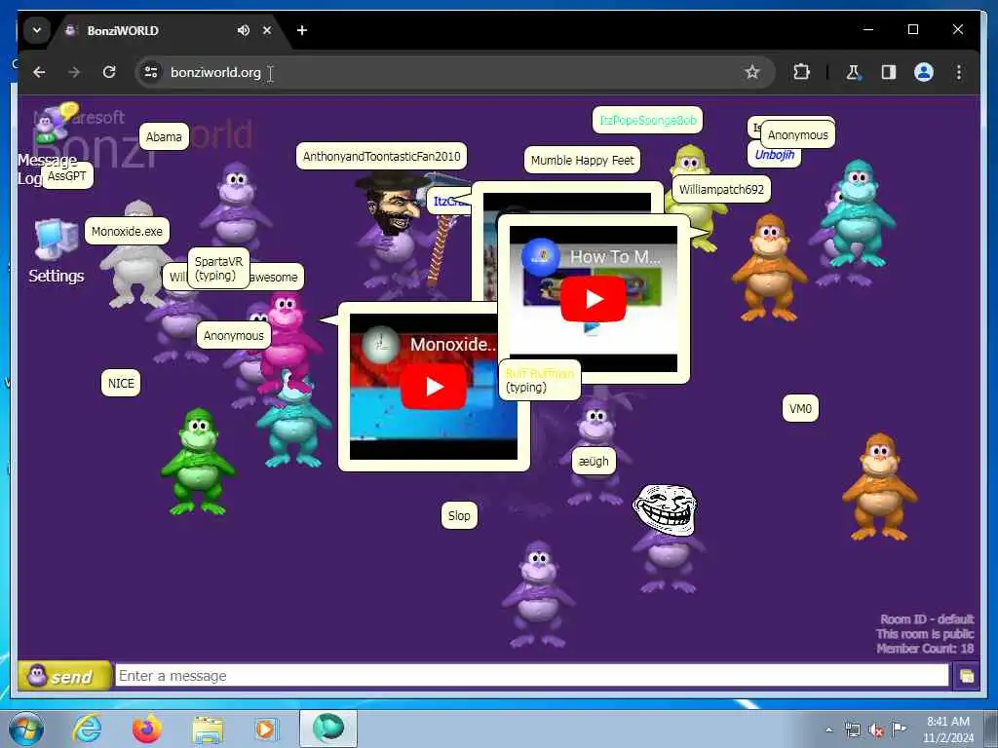
Task: Reload the bonziworld.org page
Action: tap(109, 72)
